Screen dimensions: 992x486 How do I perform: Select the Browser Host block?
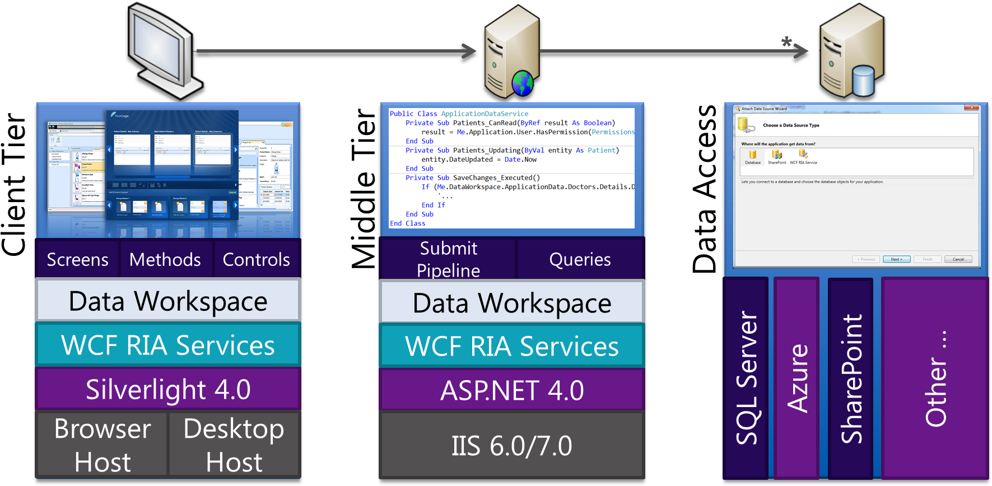tap(102, 445)
